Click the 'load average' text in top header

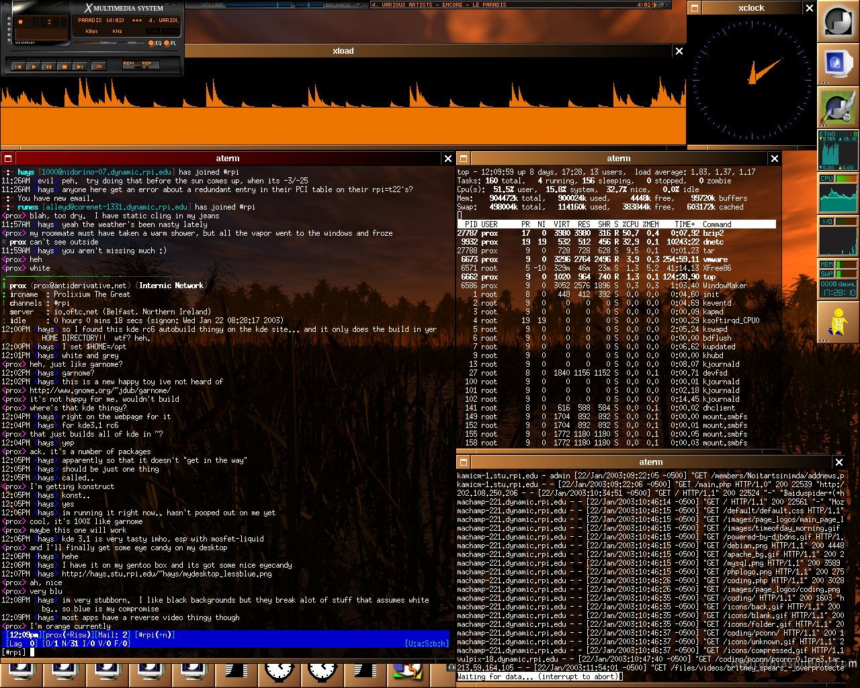(x=659, y=172)
